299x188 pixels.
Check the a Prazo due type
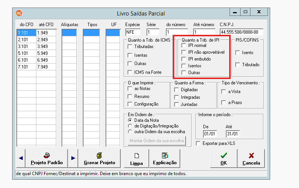pos(223,103)
